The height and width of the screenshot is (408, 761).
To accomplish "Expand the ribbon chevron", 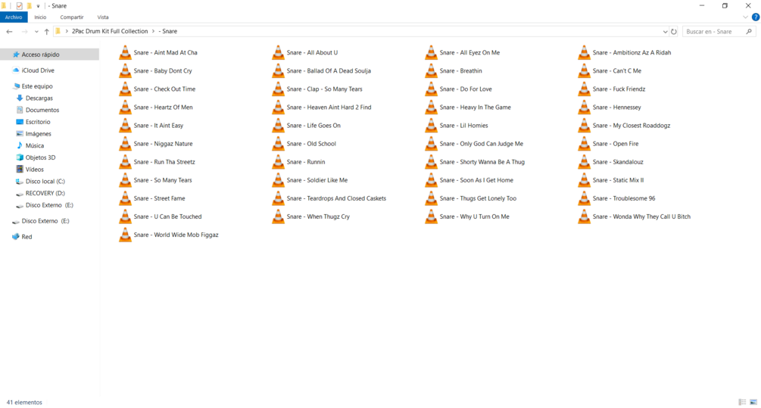I will point(745,17).
